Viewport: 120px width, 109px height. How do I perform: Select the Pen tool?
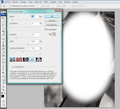coord(3,66)
